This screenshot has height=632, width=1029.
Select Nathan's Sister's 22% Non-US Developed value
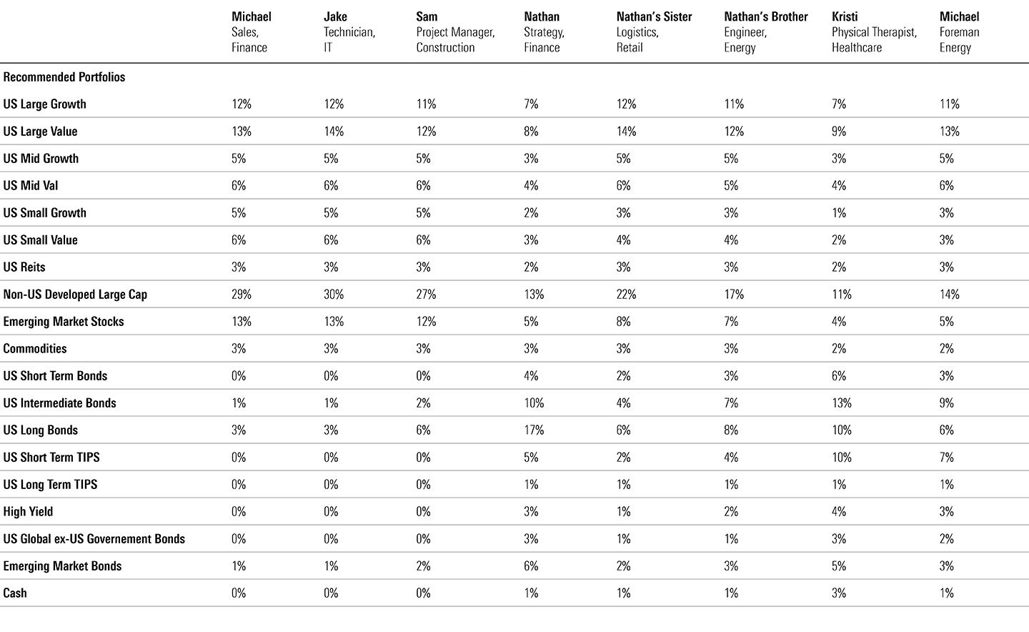(626, 295)
